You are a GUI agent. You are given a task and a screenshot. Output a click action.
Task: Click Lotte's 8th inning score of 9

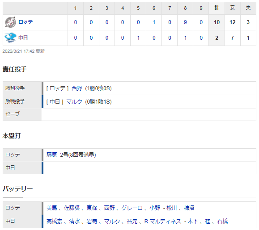tap(185, 22)
